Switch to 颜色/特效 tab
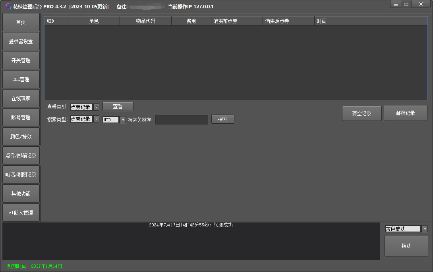 pos(21,136)
